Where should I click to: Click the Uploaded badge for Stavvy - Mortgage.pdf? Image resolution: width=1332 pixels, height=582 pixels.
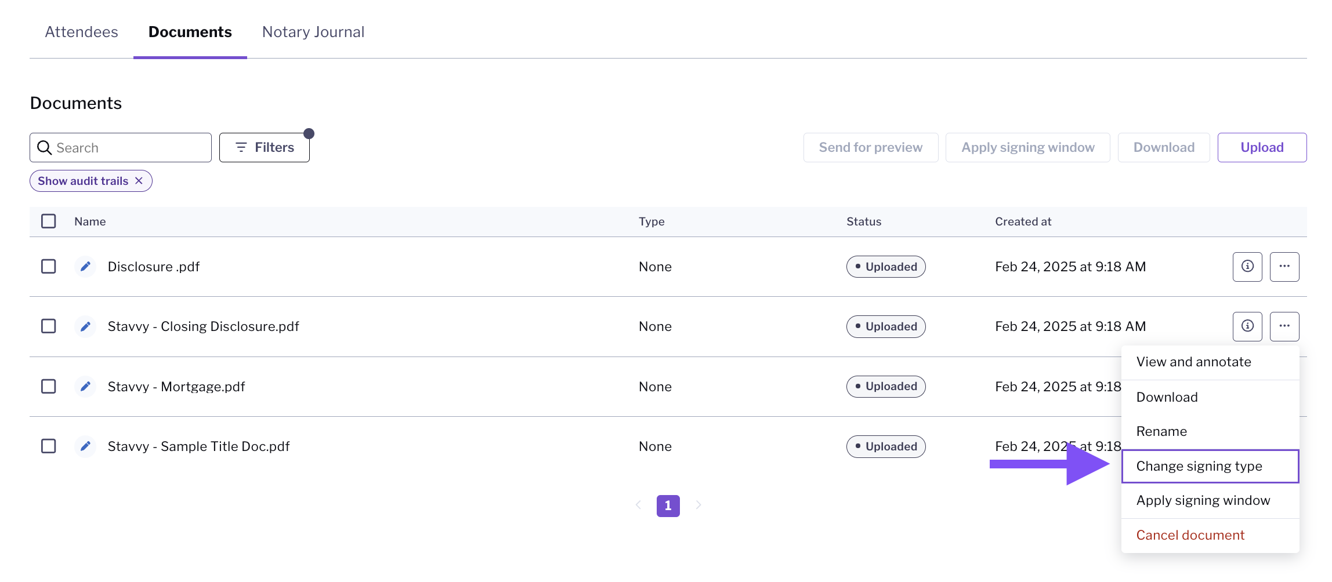pyautogui.click(x=886, y=387)
